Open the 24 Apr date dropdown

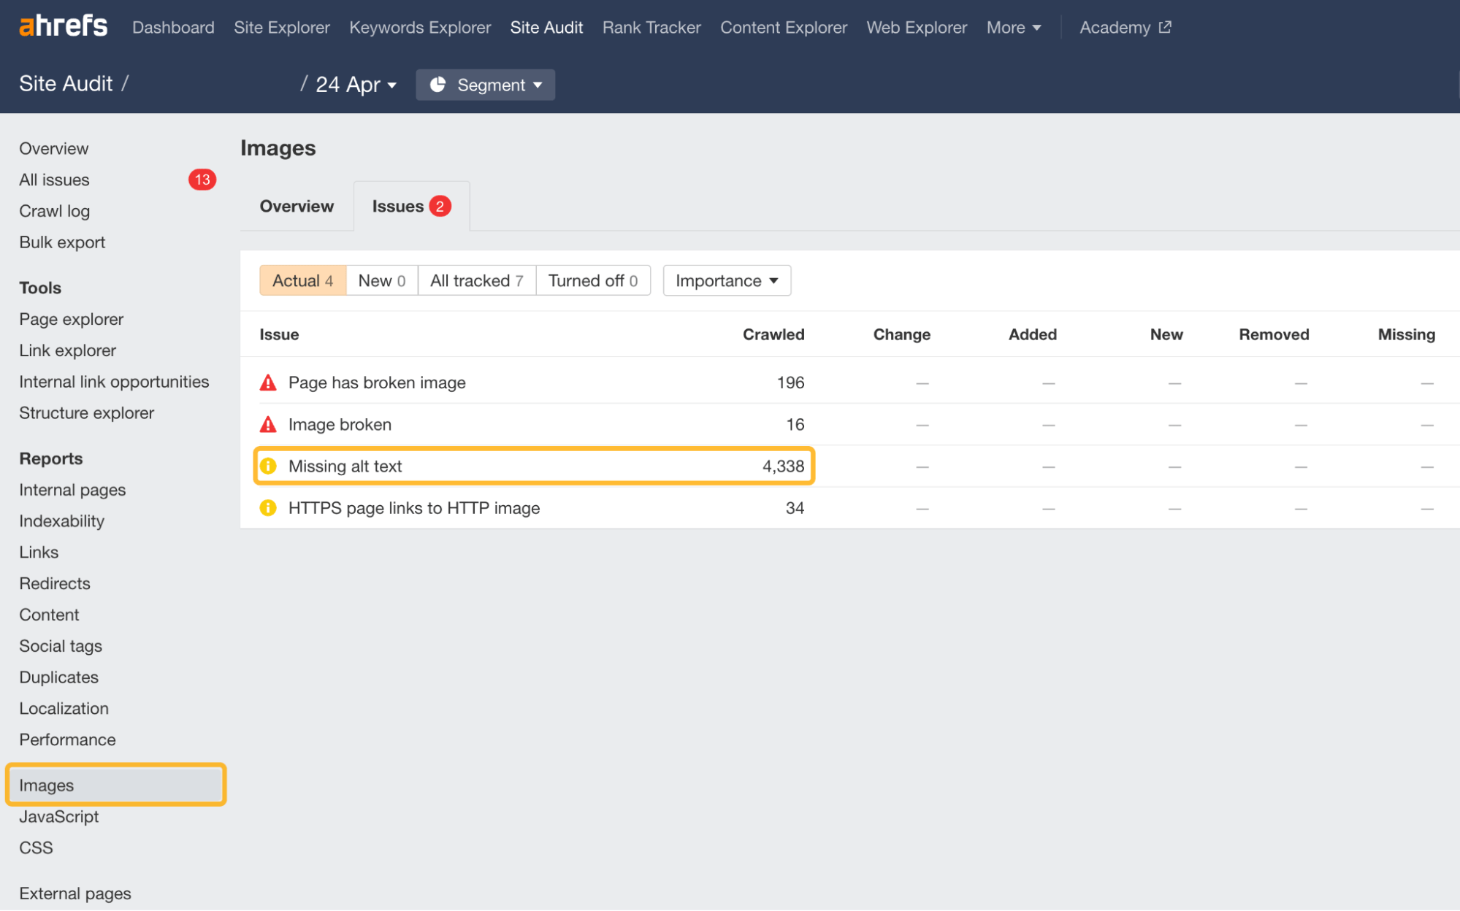(355, 85)
